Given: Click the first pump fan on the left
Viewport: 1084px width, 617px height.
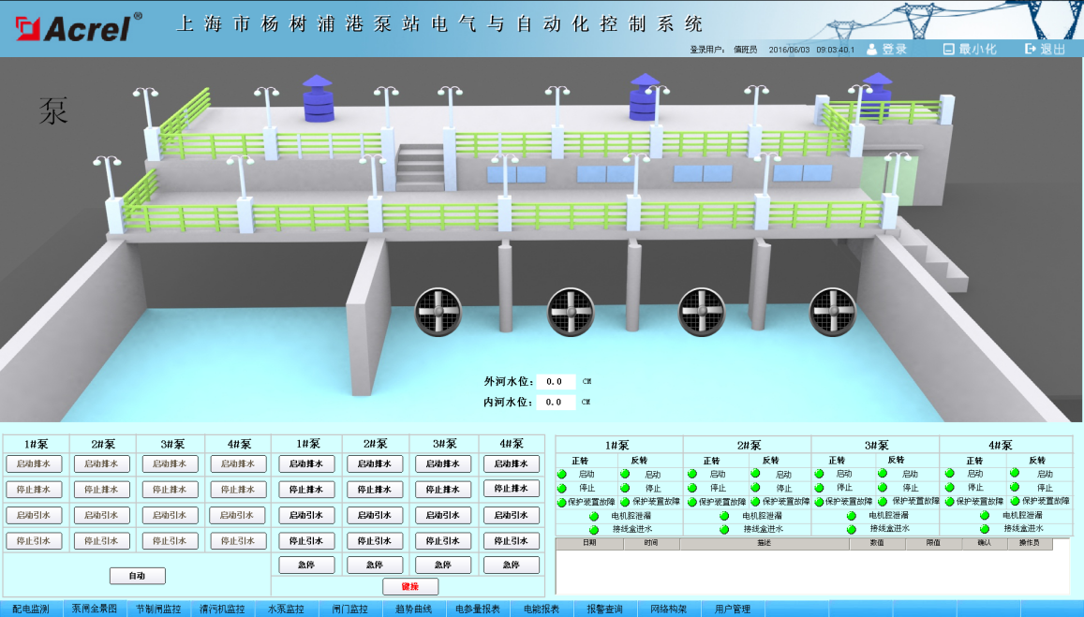Looking at the screenshot, I should click(438, 311).
